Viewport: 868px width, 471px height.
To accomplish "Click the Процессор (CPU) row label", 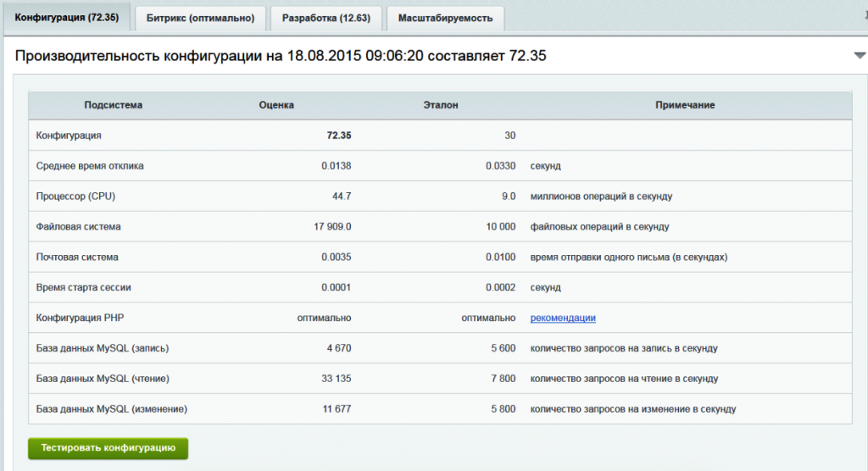I will pos(75,197).
